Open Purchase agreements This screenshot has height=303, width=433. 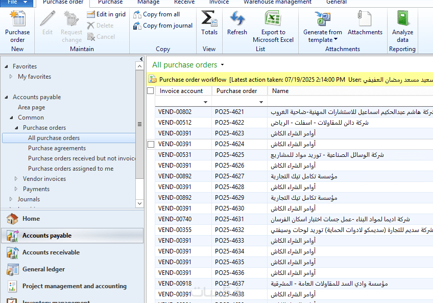point(57,148)
